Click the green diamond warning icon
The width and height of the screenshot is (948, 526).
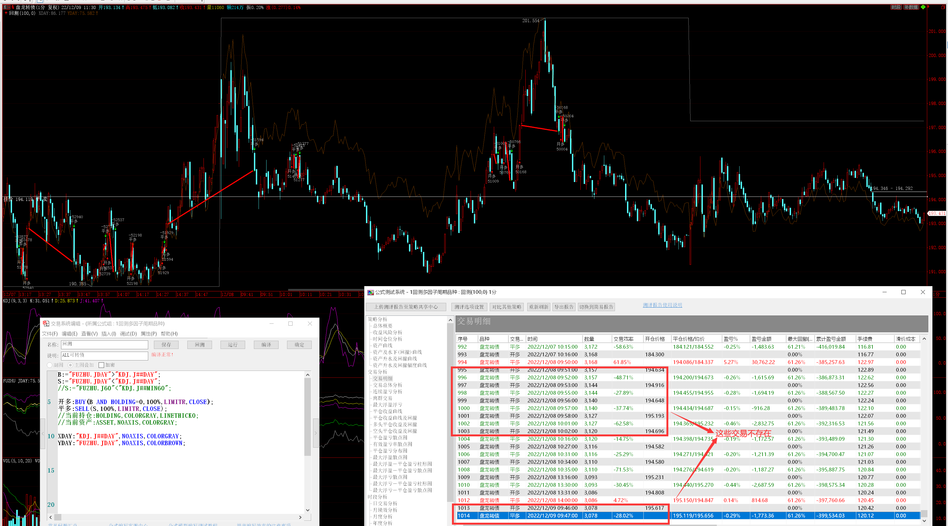(x=923, y=7)
